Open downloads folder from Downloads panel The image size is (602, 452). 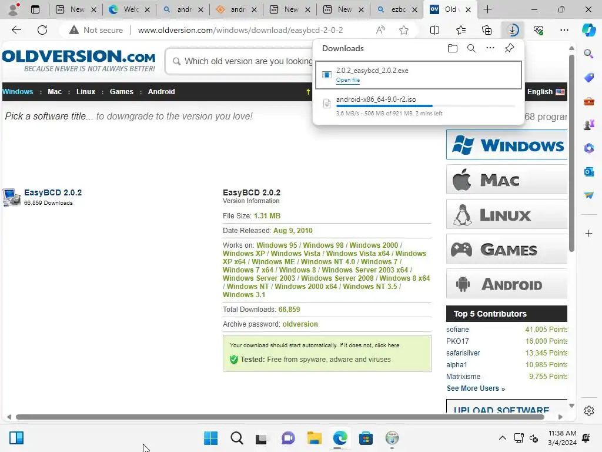(x=453, y=48)
